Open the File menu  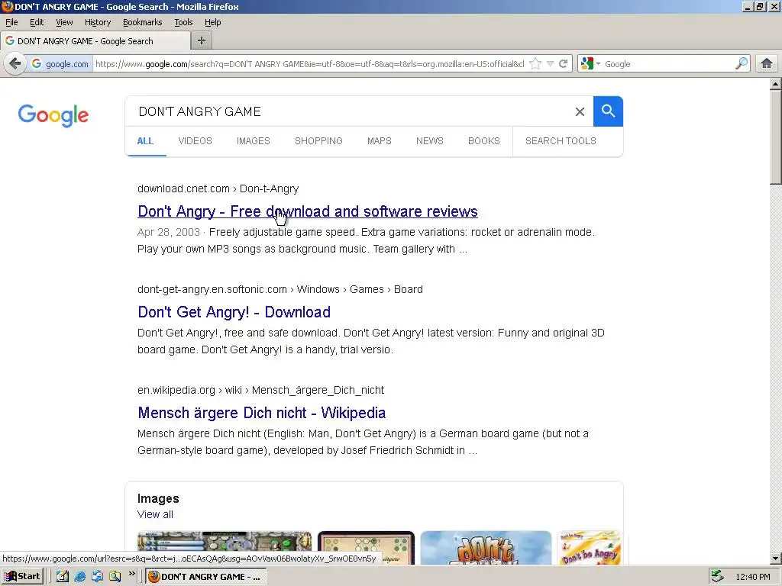(x=11, y=22)
